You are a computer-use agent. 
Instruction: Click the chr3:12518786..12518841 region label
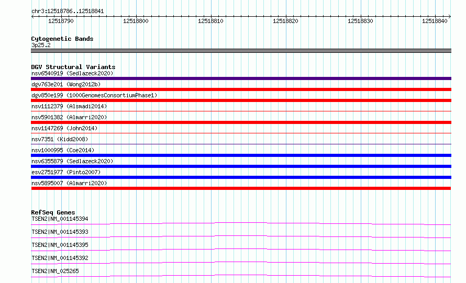[x=68, y=11]
